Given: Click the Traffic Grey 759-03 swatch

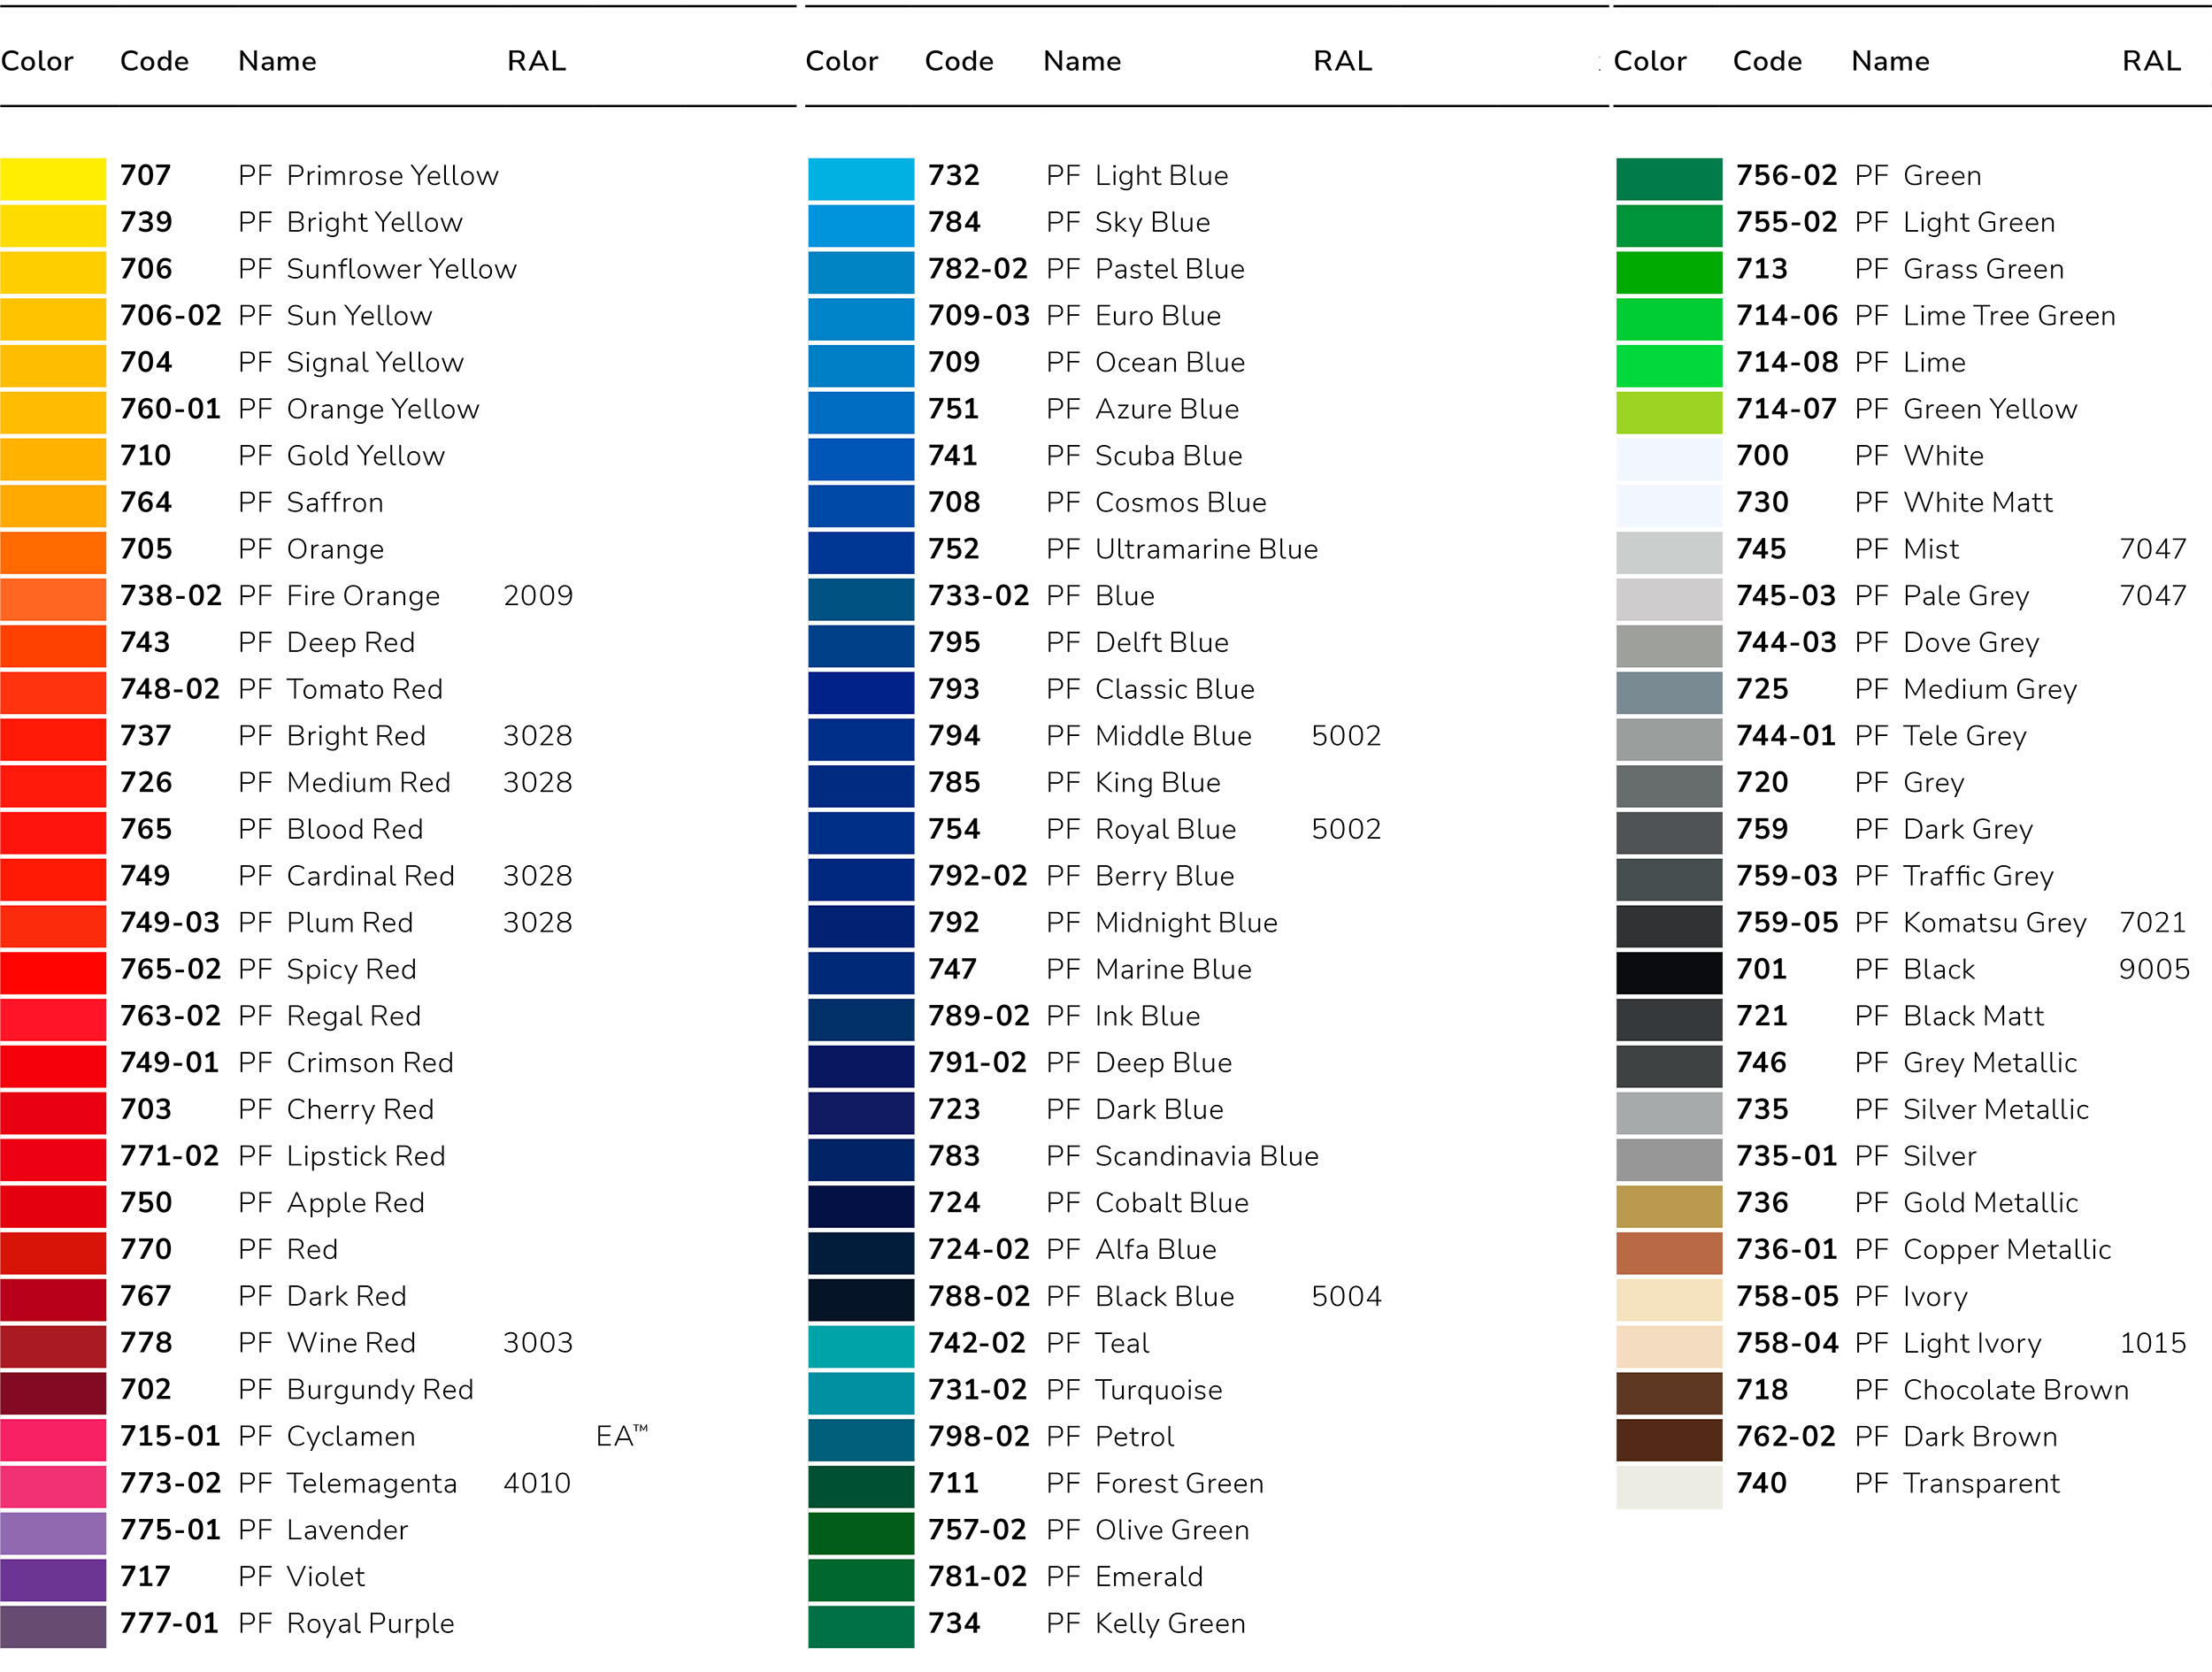Looking at the screenshot, I should 1669,879.
